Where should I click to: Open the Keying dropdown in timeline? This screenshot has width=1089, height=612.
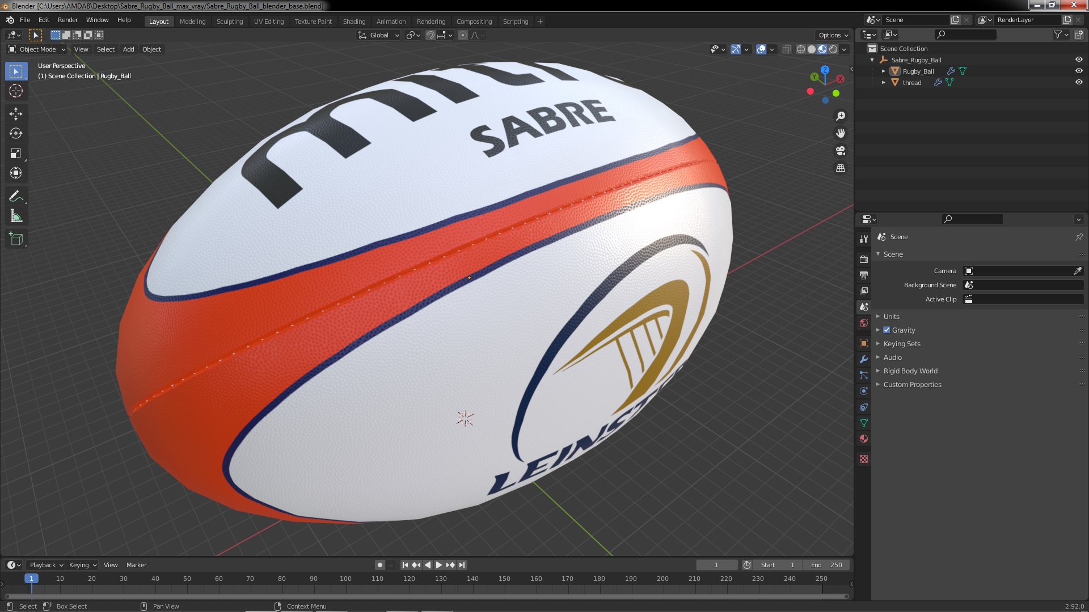82,565
